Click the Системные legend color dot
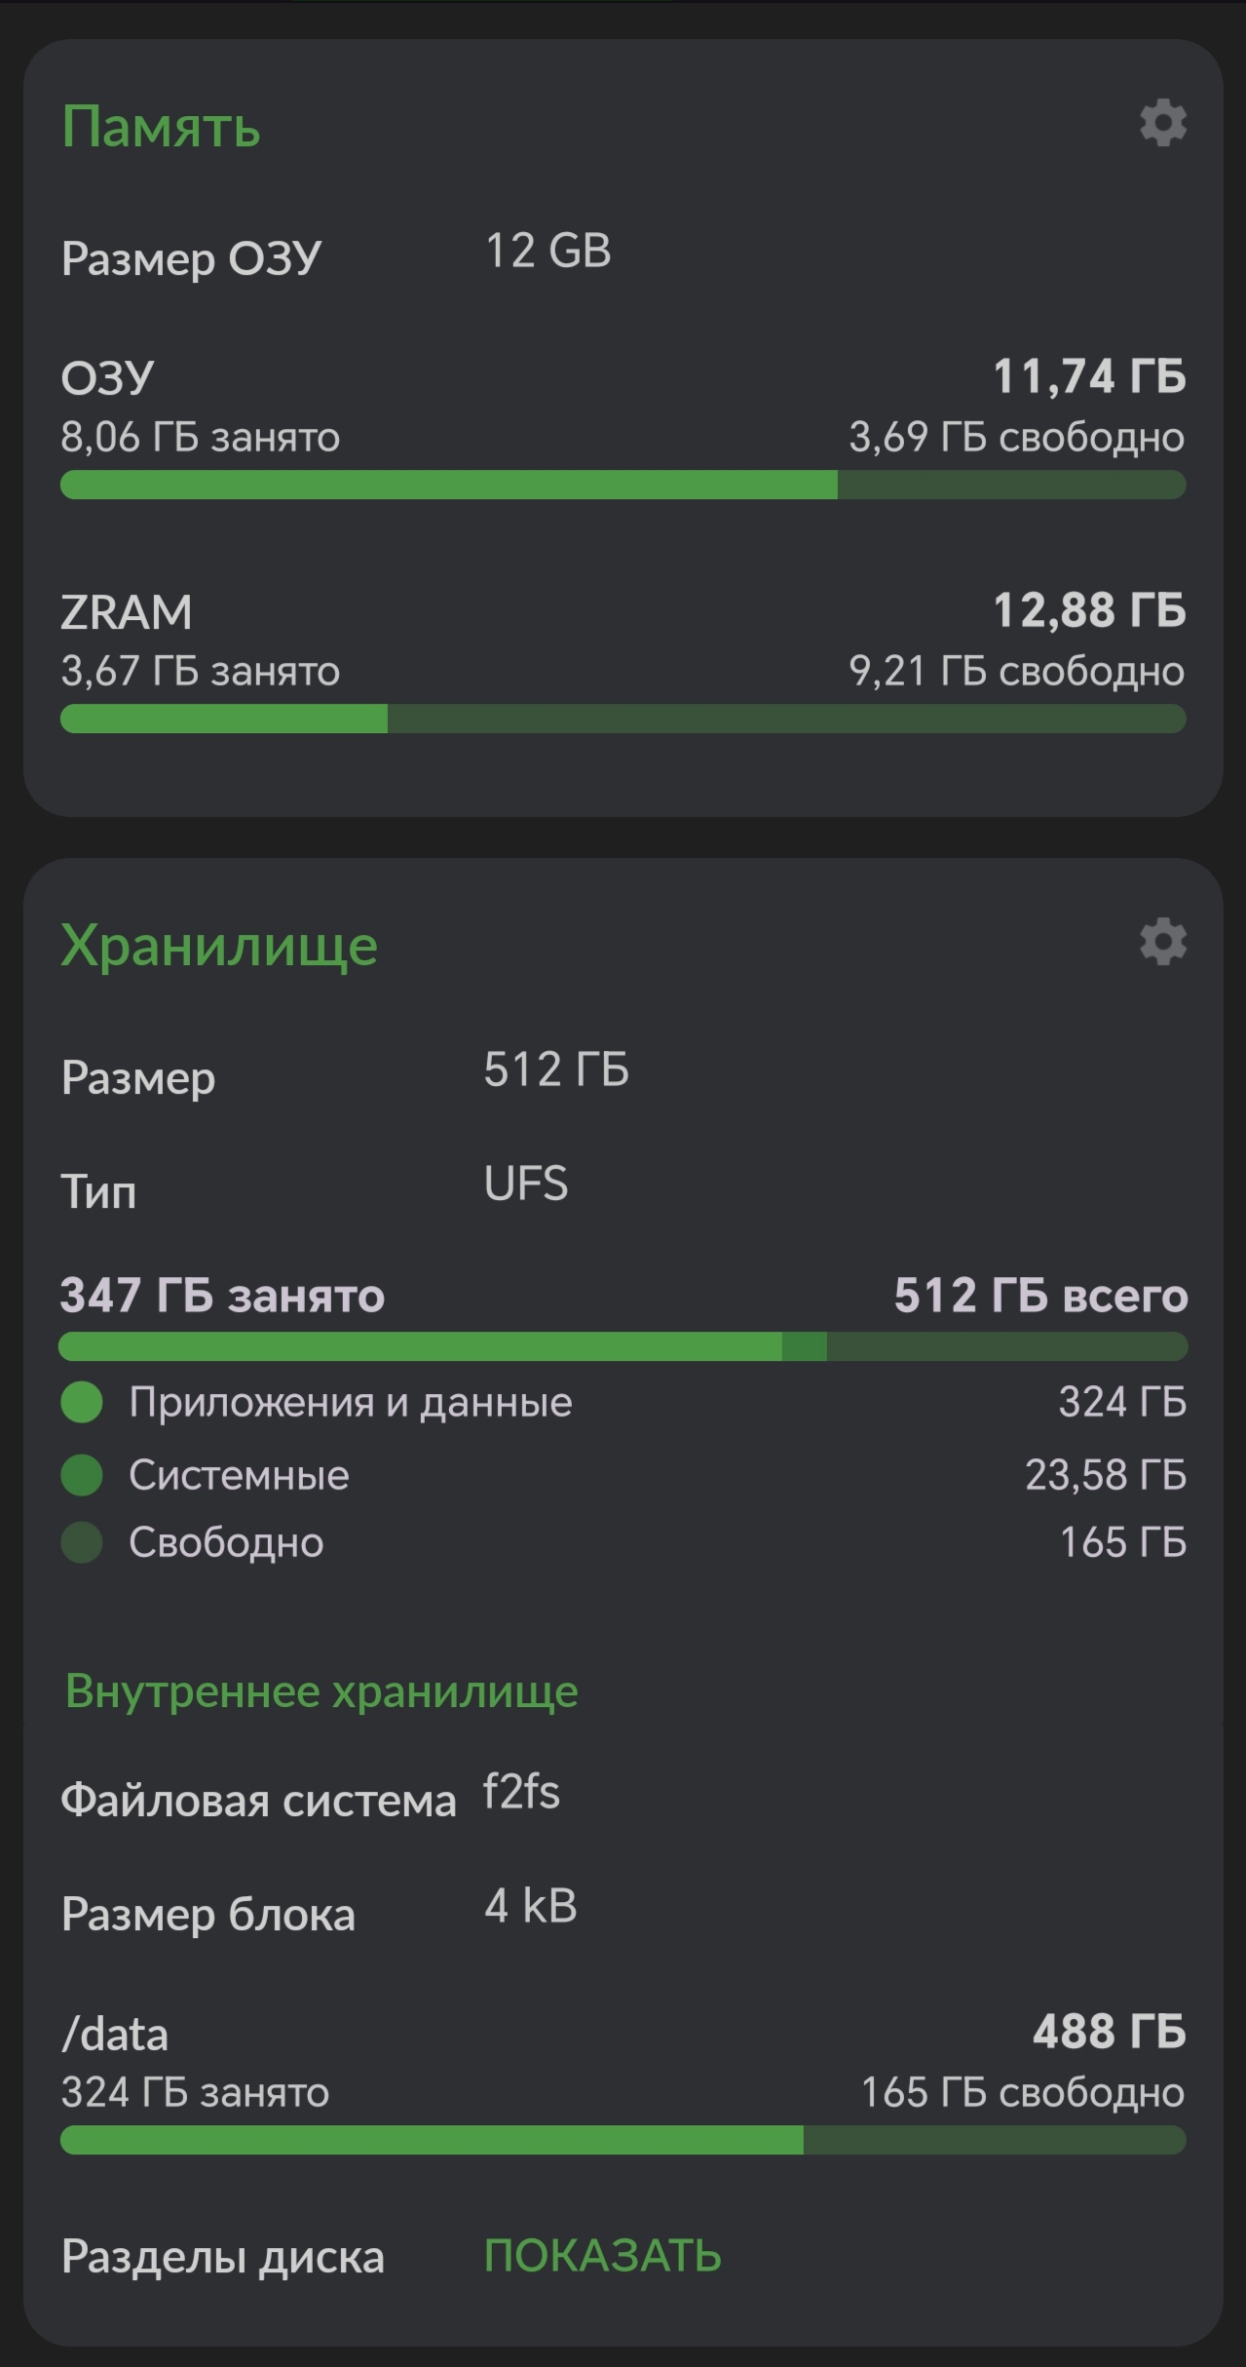Image resolution: width=1246 pixels, height=2367 pixels. [x=82, y=1475]
